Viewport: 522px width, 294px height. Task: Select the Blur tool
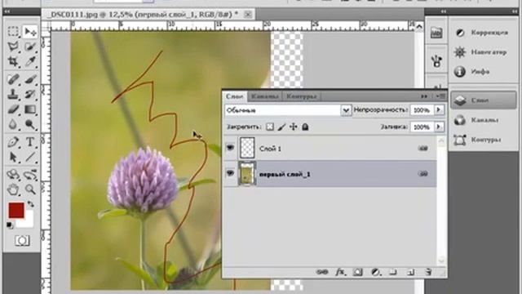[13, 124]
